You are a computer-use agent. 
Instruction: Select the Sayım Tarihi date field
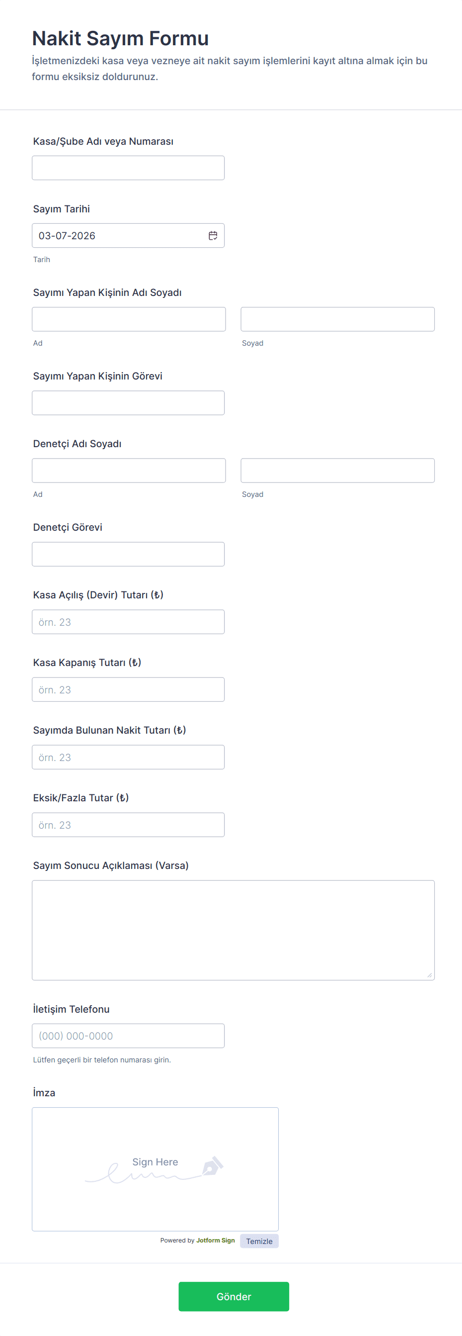click(119, 236)
